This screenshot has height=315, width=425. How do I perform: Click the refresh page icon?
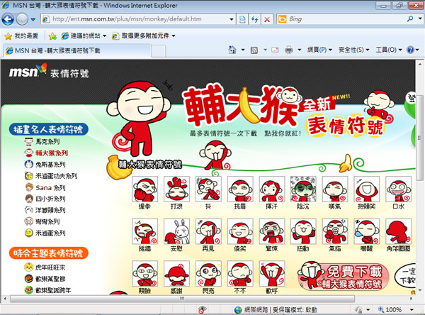pyautogui.click(x=254, y=19)
